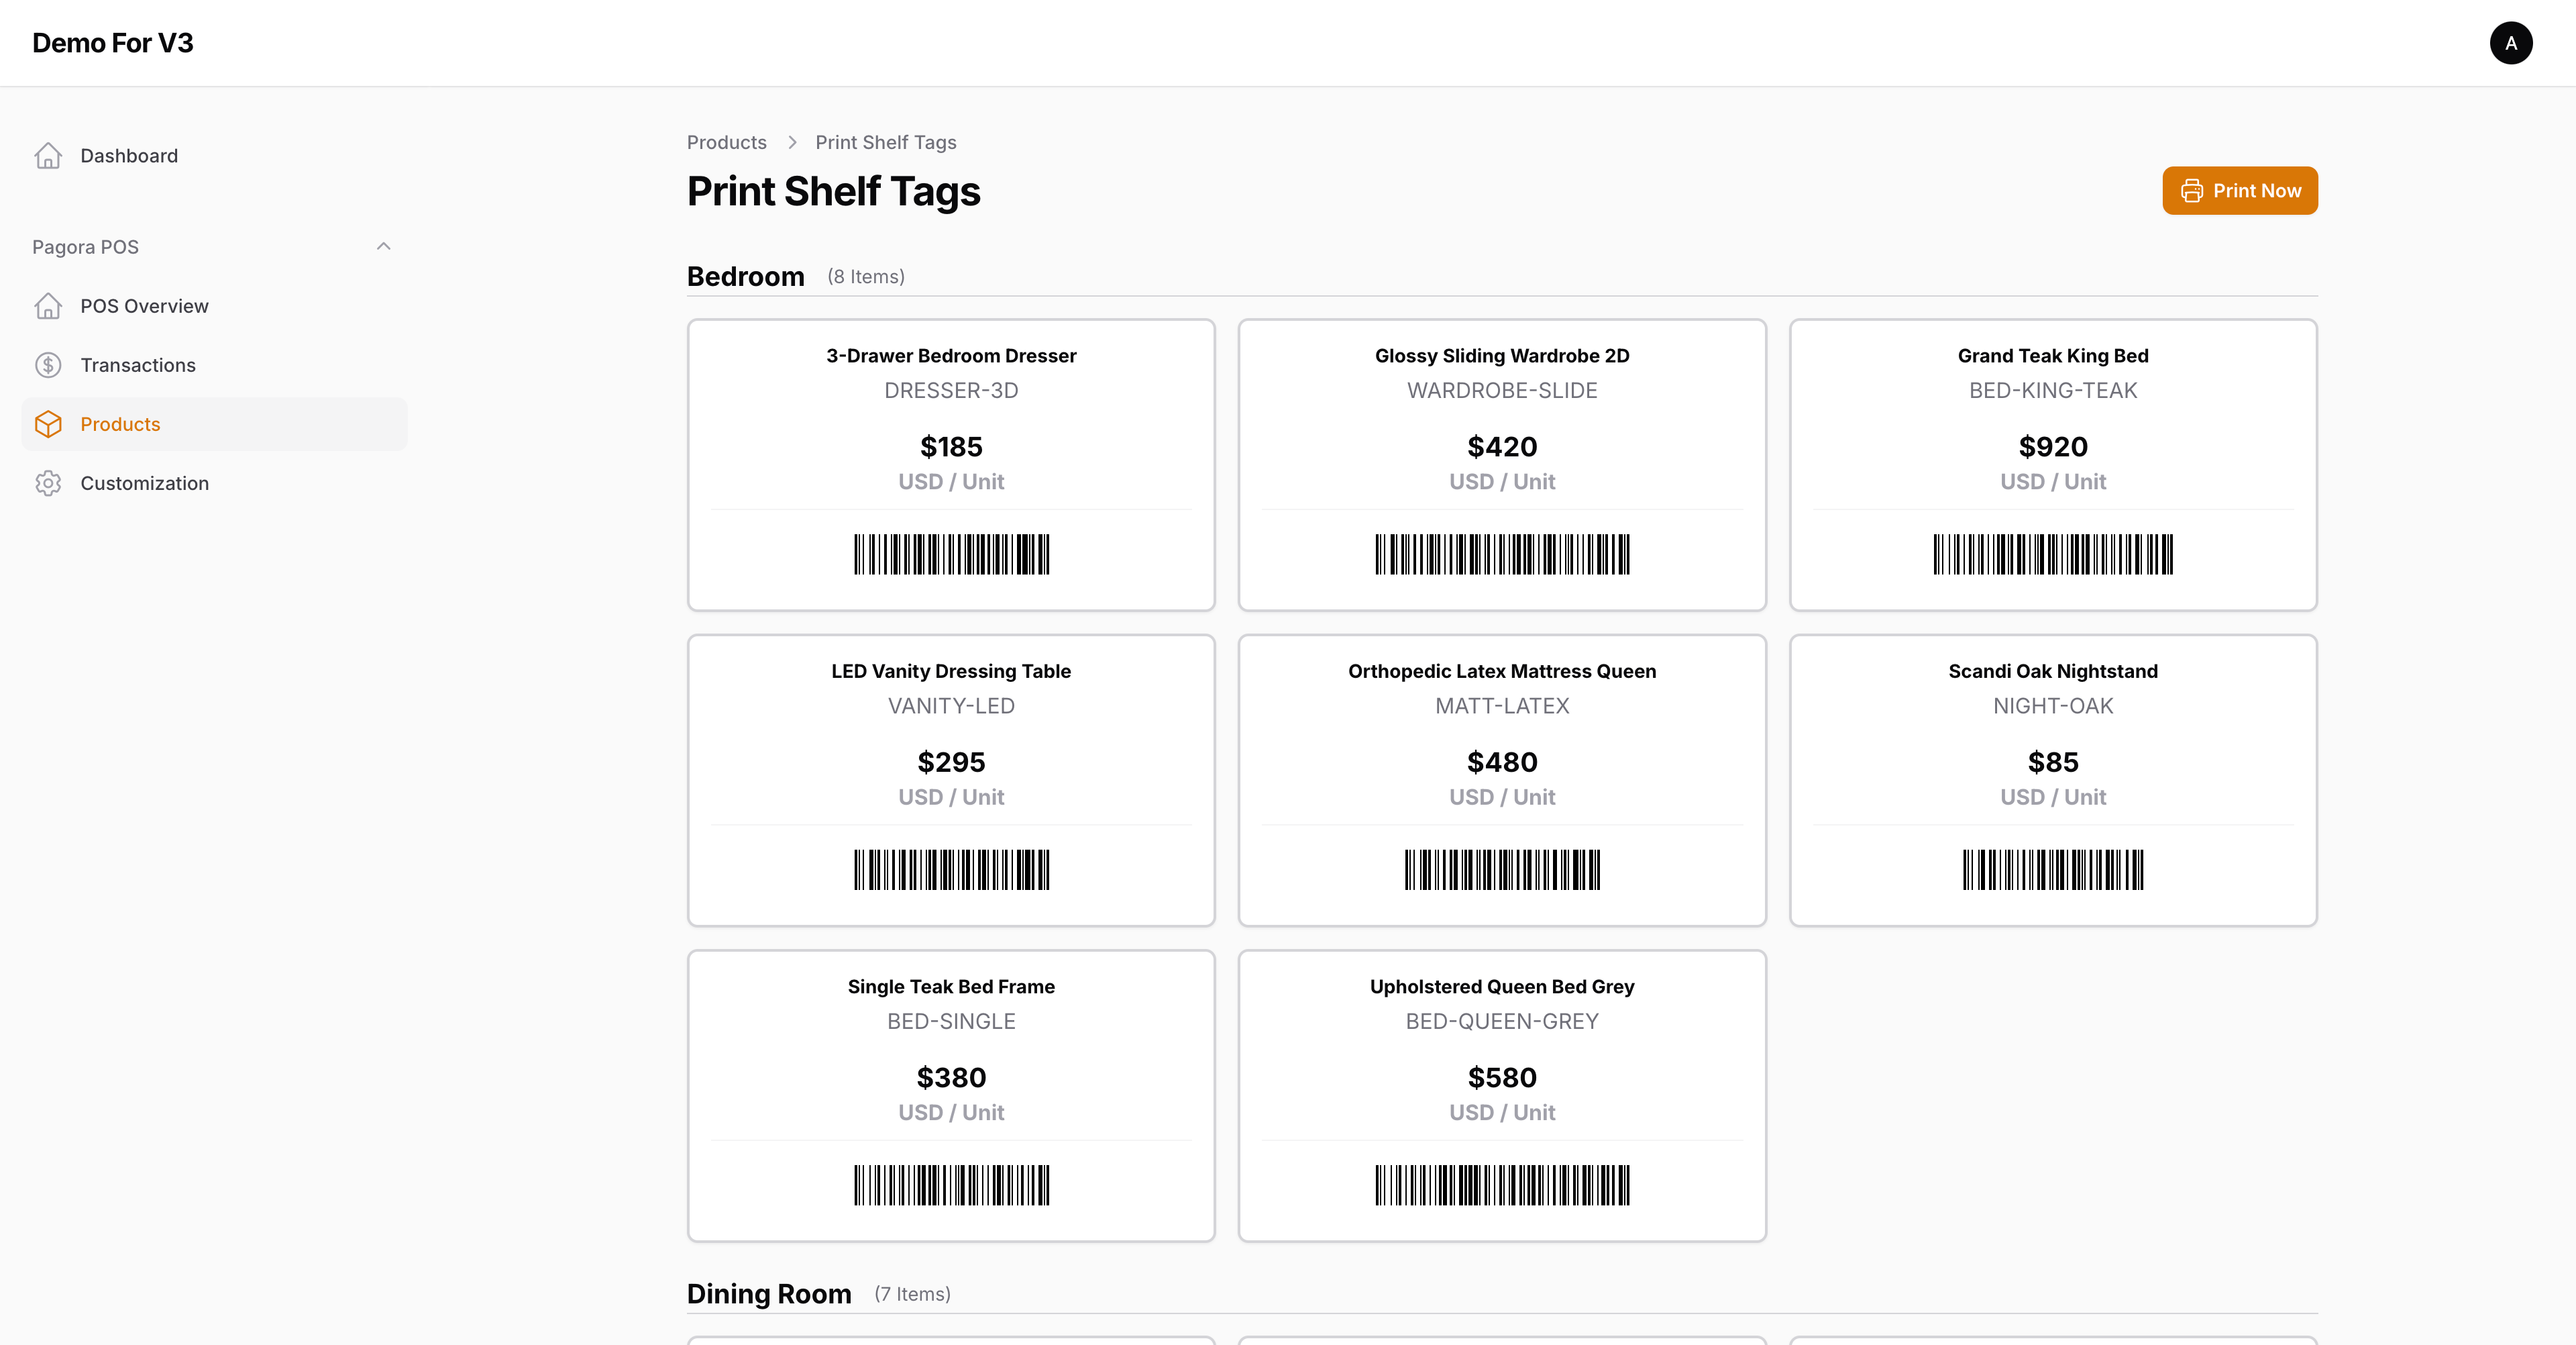This screenshot has width=2576, height=1345.
Task: Open POS Overview page
Action: tap(144, 306)
